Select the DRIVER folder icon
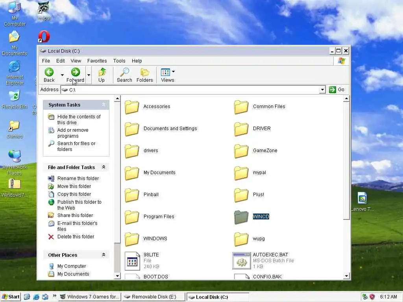Viewport: 403px width, 302px height. [241, 129]
